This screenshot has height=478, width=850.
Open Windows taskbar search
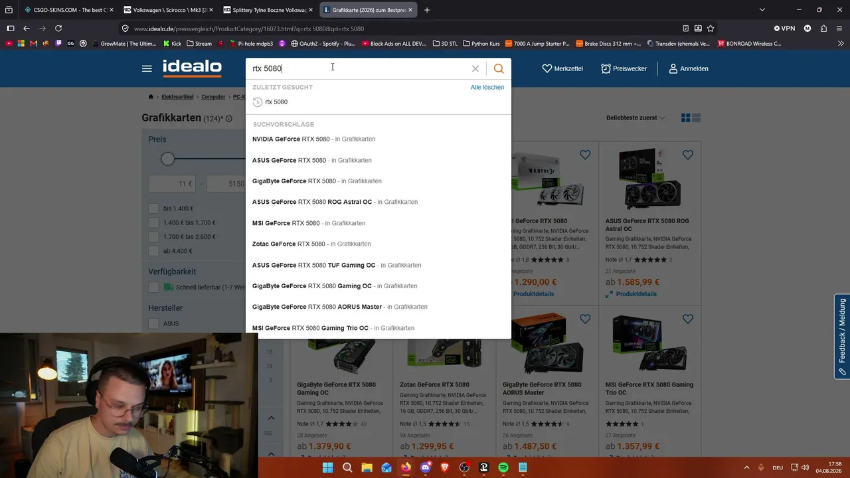click(x=347, y=468)
